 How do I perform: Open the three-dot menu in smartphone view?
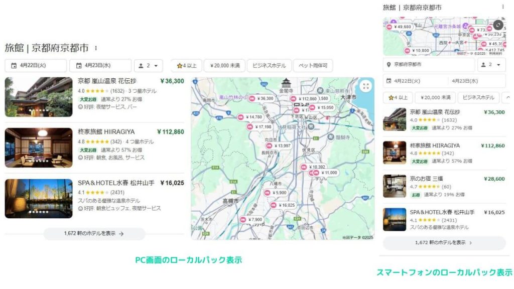(503, 7)
